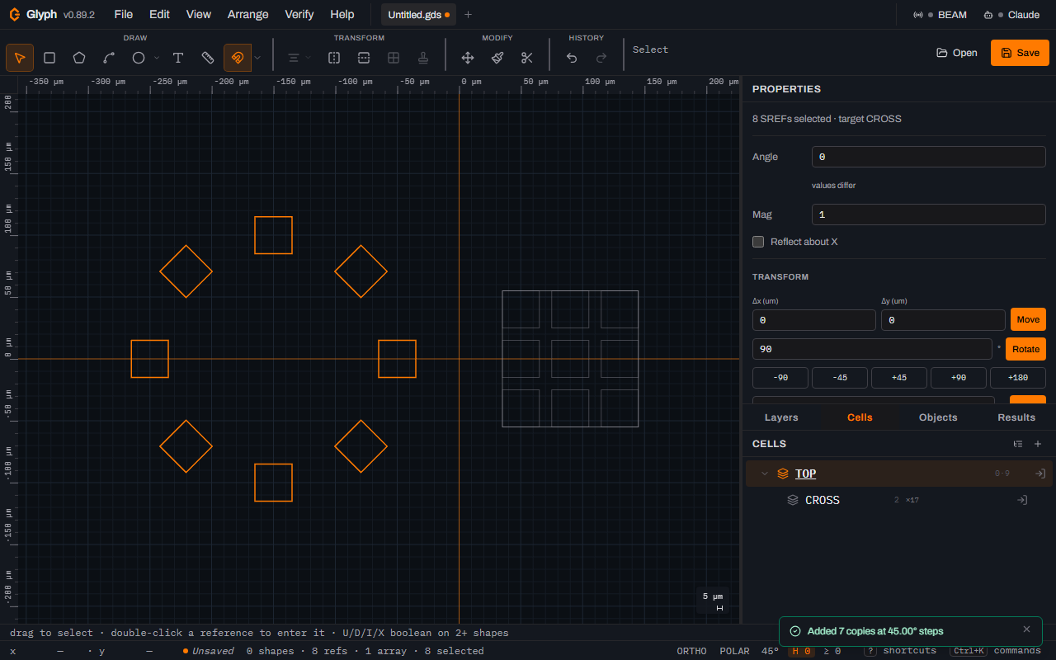Click the stamp transform icon
The width and height of the screenshot is (1056, 660).
coord(423,58)
